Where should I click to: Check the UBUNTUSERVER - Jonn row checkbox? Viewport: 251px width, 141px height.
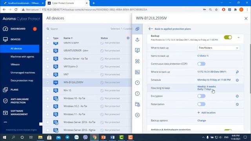click(x=48, y=51)
